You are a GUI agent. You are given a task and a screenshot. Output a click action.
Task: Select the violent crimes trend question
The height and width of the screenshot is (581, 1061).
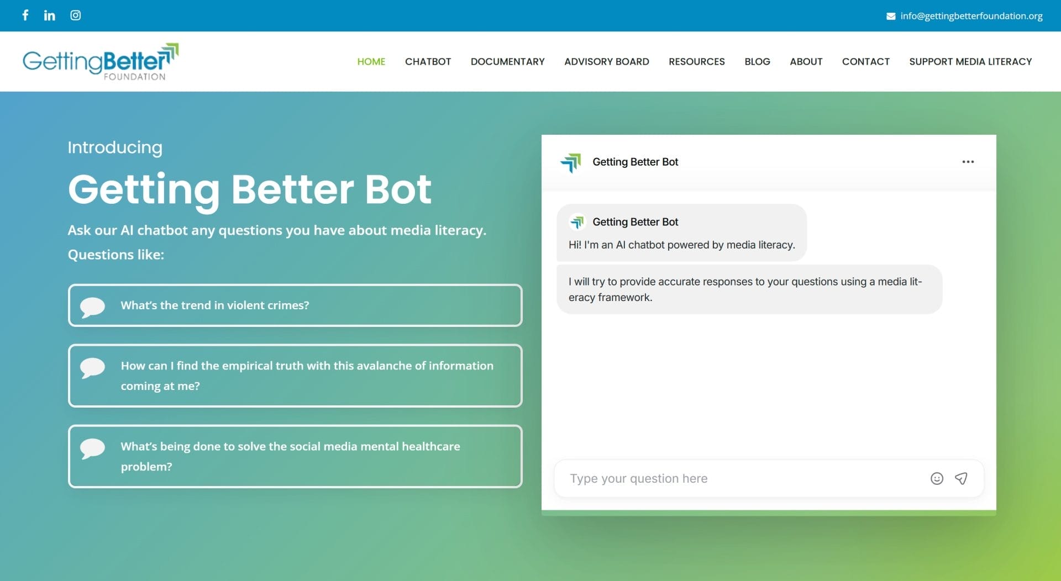pyautogui.click(x=295, y=305)
